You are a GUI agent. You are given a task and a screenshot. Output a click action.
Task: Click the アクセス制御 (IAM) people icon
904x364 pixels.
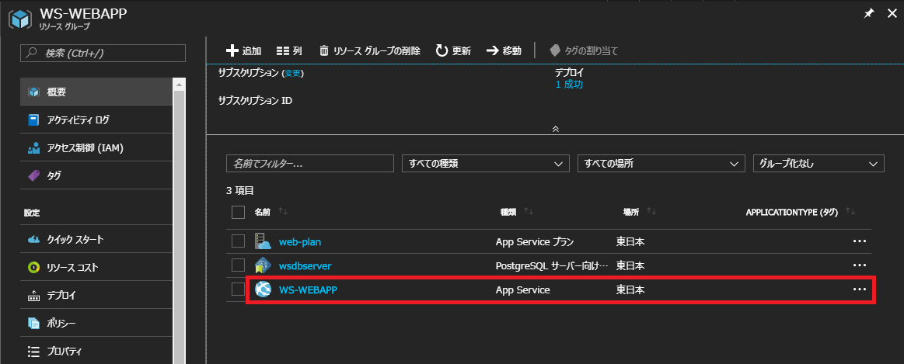[33, 148]
